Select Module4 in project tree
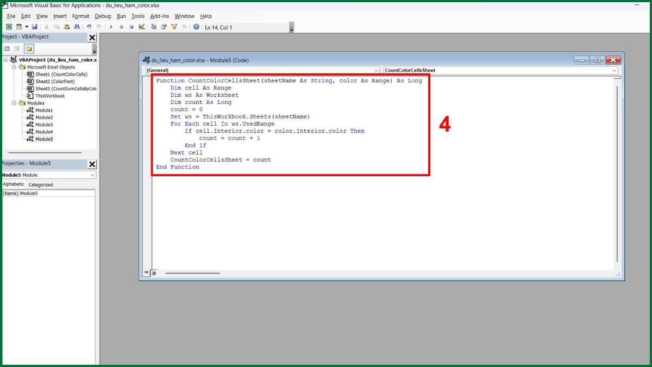Viewport: 652px width, 367px height. tap(44, 132)
